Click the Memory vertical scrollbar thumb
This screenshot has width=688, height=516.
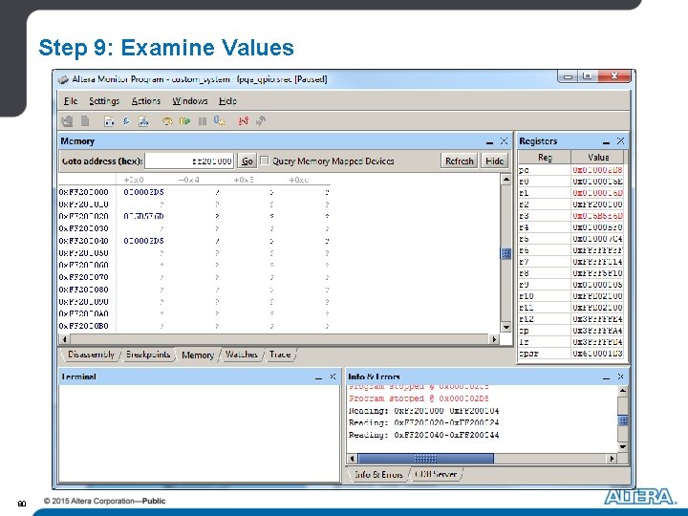[x=505, y=253]
